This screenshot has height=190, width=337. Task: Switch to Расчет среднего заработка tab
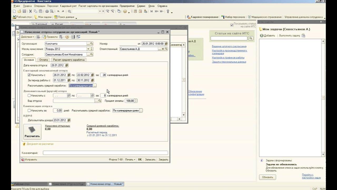(69, 60)
